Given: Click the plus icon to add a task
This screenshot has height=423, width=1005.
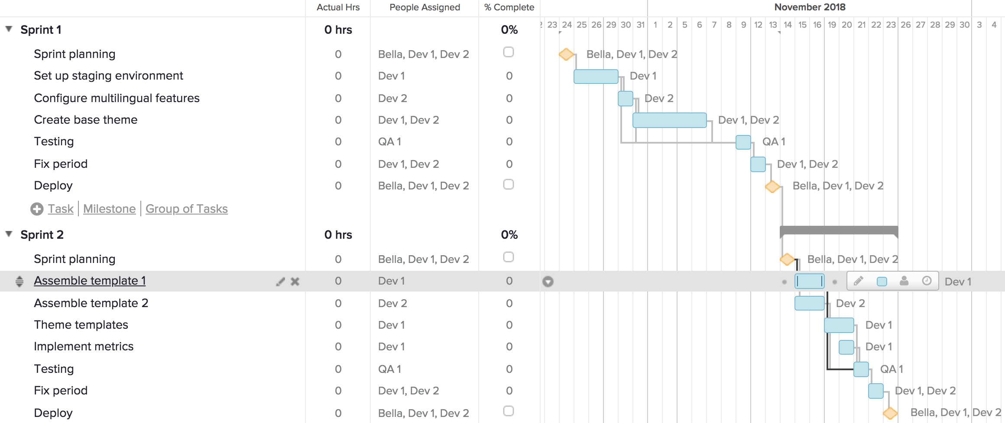Looking at the screenshot, I should click(x=38, y=208).
